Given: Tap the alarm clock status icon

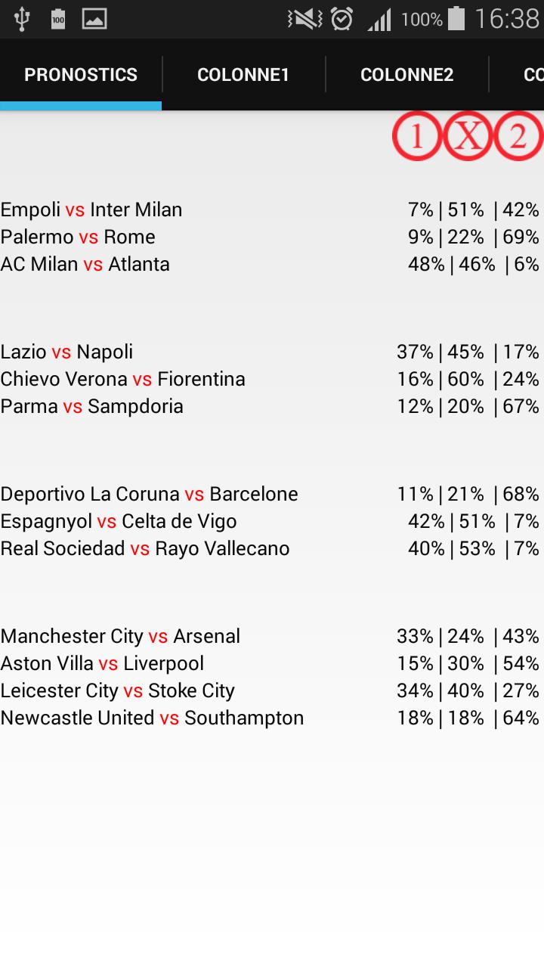Looking at the screenshot, I should 342,19.
